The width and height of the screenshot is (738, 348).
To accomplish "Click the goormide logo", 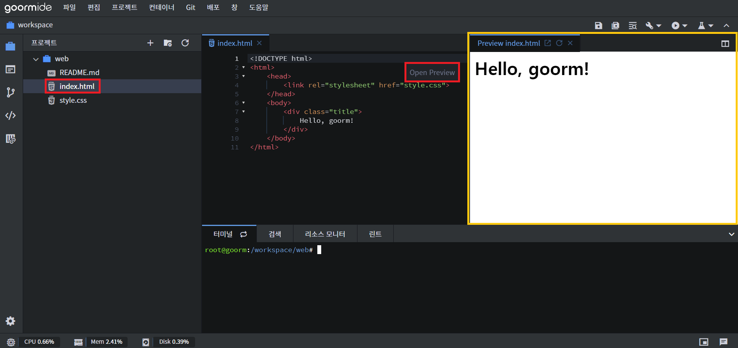I will (x=28, y=8).
